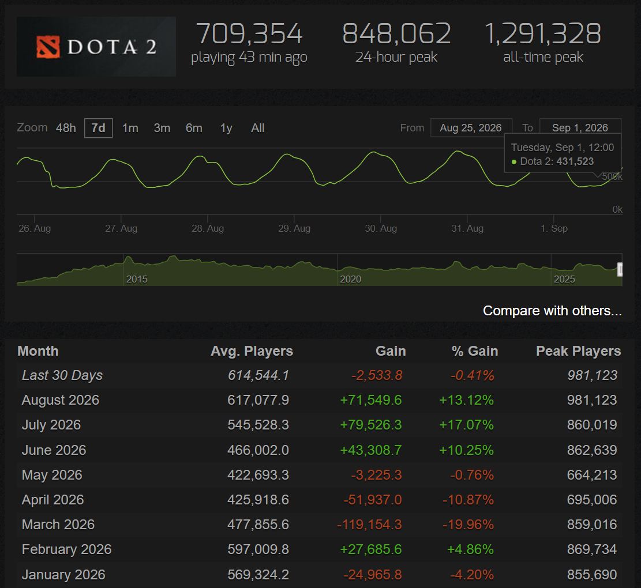Set chart zoom to 3m
This screenshot has height=588, width=641.
tap(162, 128)
